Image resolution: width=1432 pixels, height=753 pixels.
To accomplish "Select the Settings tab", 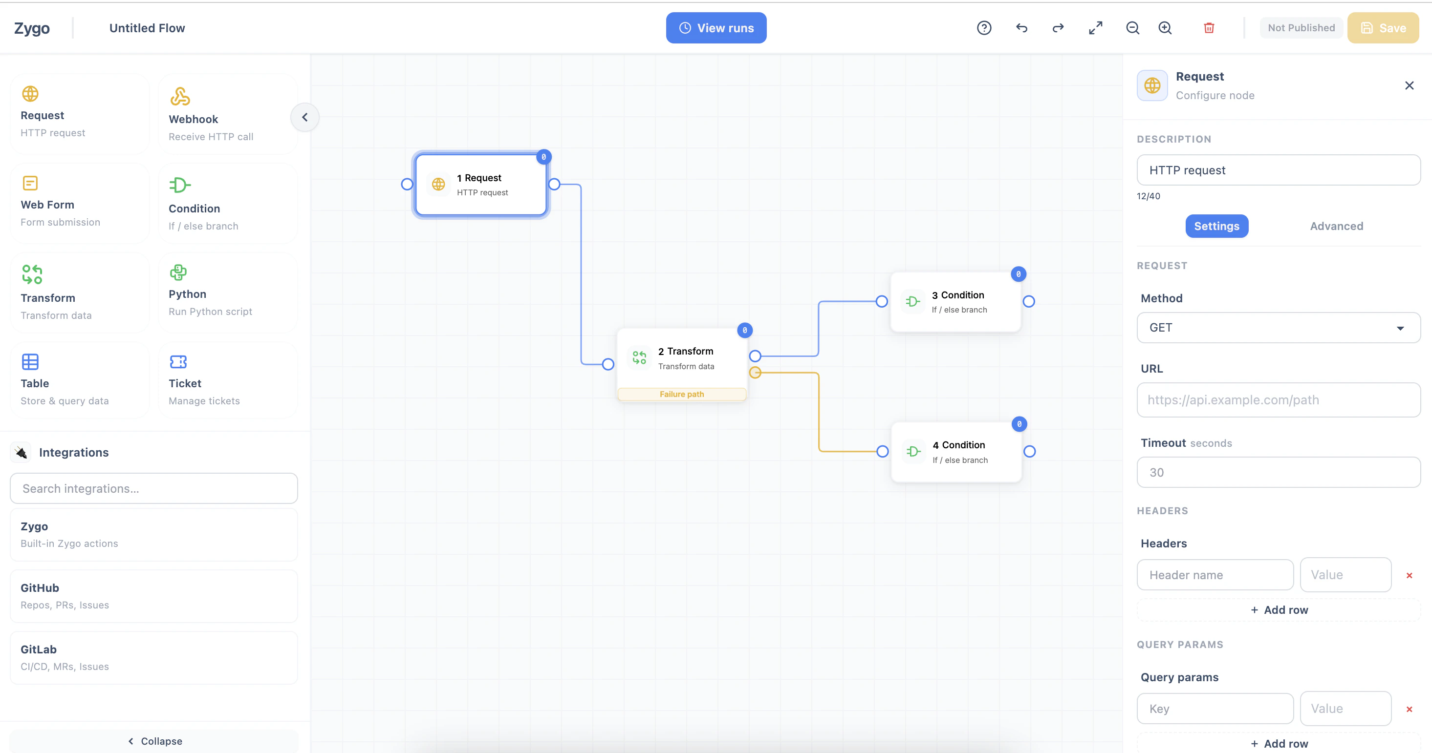I will 1216,226.
